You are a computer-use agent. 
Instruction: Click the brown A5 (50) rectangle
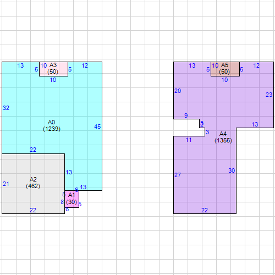225,69
